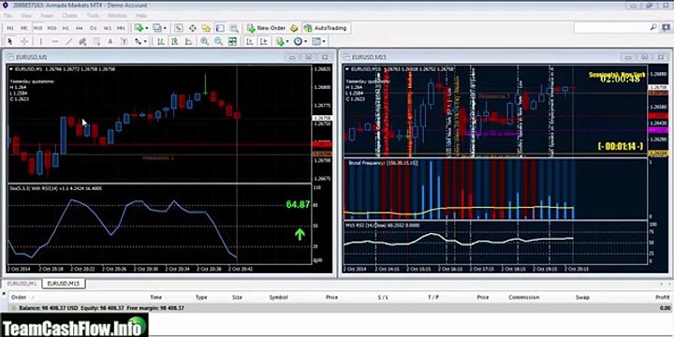
Task: Open the Insert menu
Action: [47, 16]
